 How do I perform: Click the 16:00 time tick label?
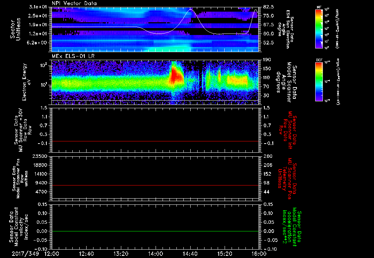click(x=259, y=254)
